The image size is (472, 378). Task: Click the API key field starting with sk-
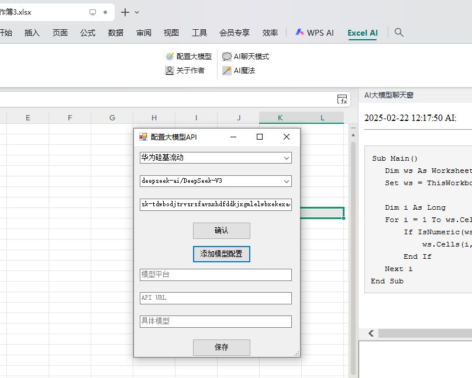(216, 204)
